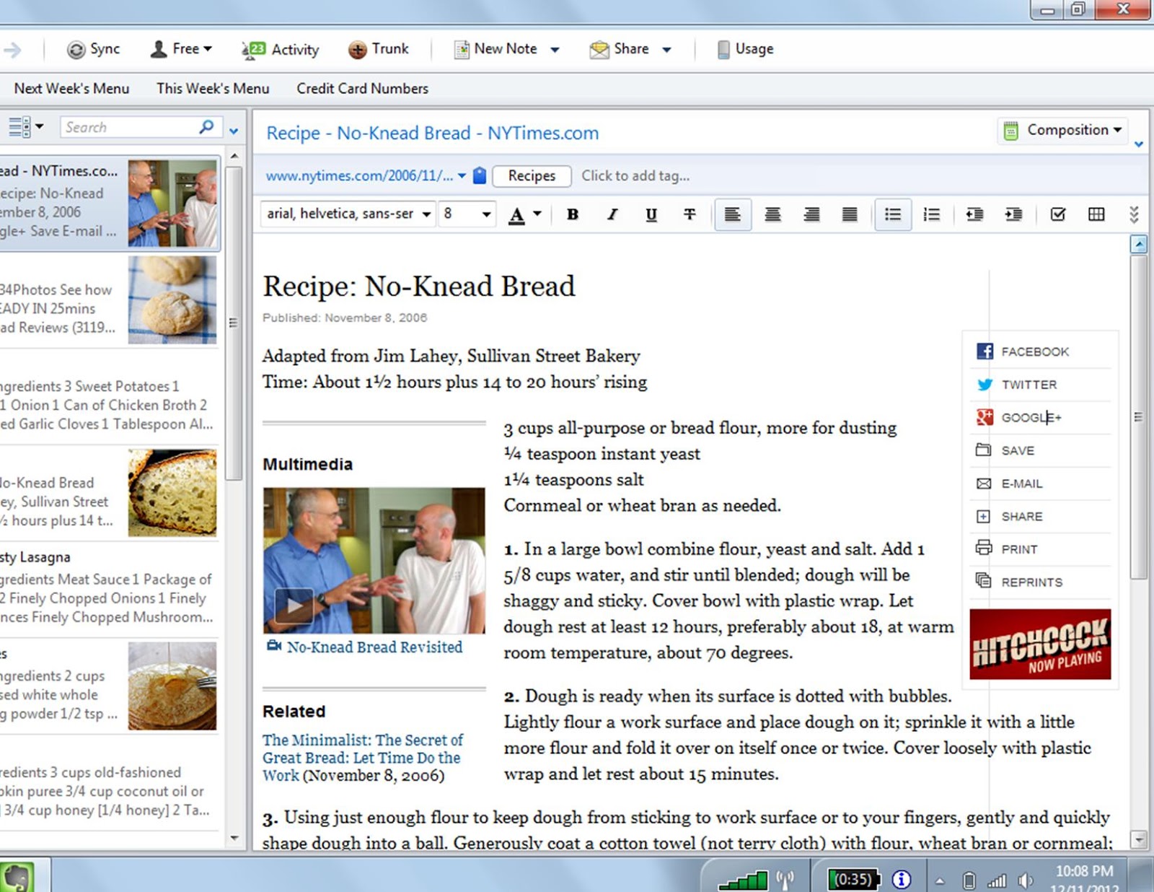Click the Facebook share icon

coord(985,351)
